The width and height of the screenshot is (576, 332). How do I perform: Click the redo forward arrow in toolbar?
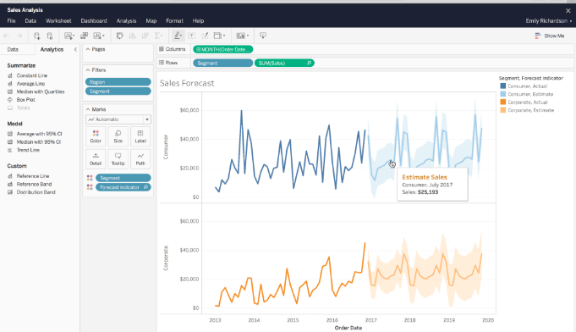[19, 36]
